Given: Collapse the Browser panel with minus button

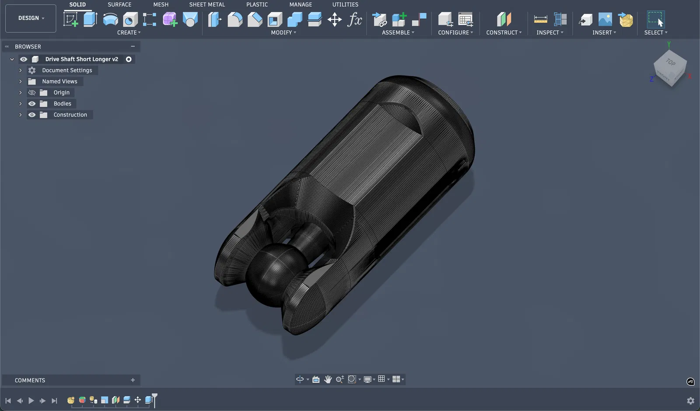Looking at the screenshot, I should coord(133,46).
